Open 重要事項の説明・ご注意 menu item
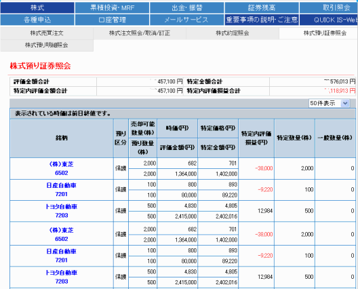This screenshot has width=358, height=289. [x=262, y=20]
